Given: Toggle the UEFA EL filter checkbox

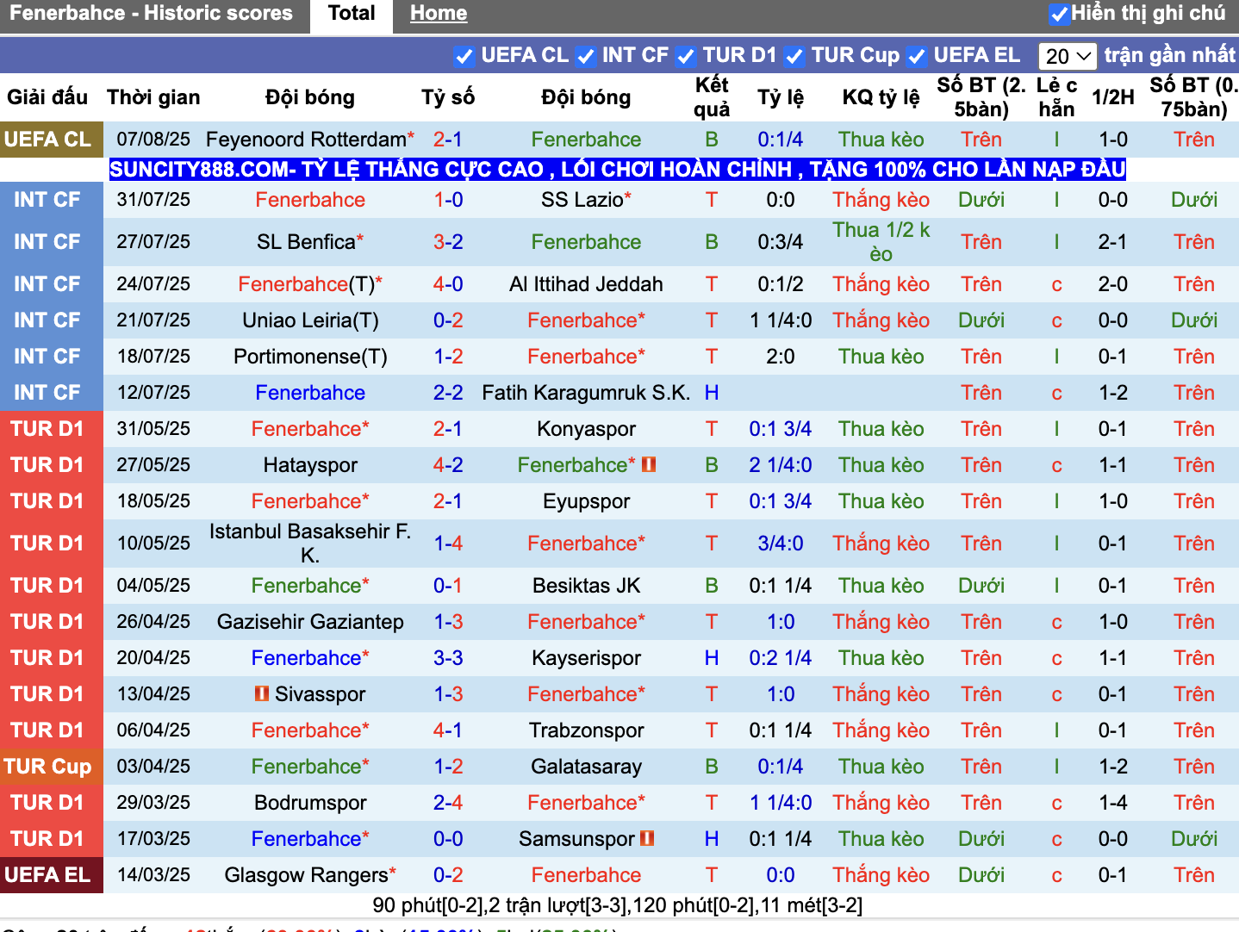Looking at the screenshot, I should [x=917, y=57].
